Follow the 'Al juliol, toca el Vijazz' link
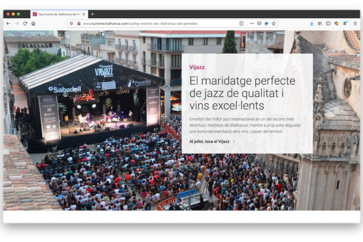Viewport: 363px width, 242px height. coord(209,142)
